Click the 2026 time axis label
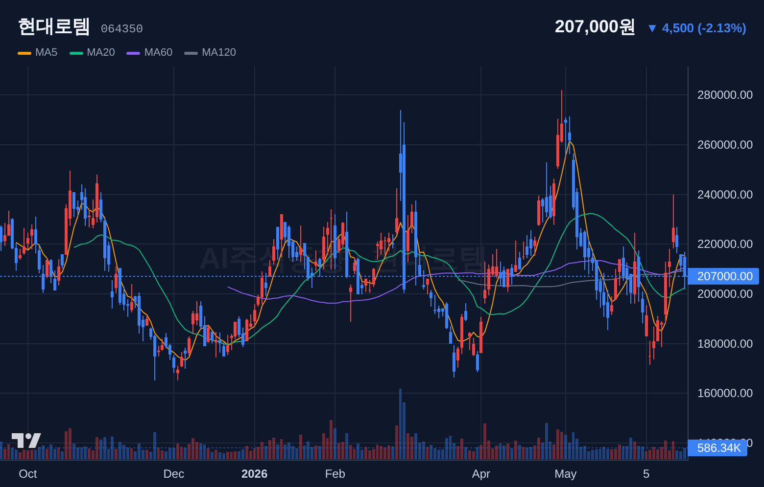The height and width of the screenshot is (487, 764). (x=255, y=474)
